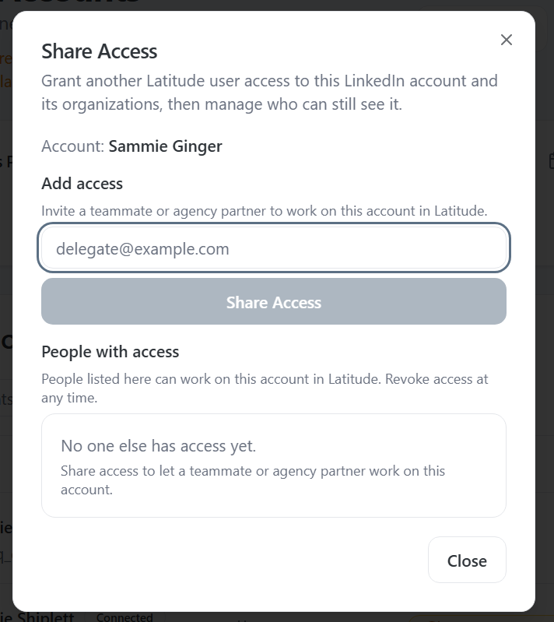Dismiss the dialog with the X icon

point(507,40)
